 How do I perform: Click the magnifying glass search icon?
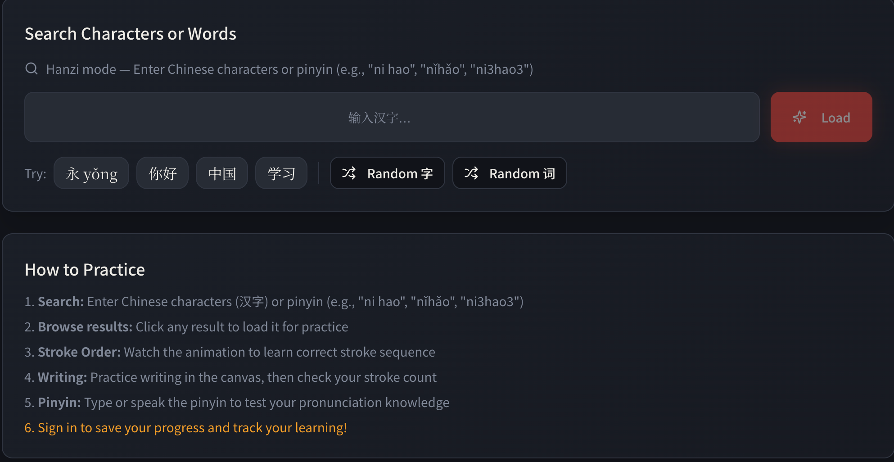pos(31,68)
